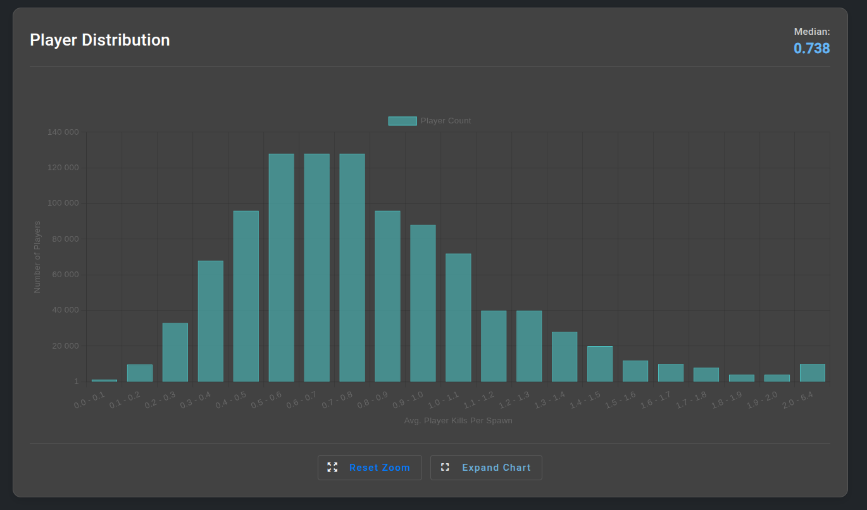This screenshot has width=867, height=510.
Task: Click the Reset Zoom collapse-arrows icon
Action: click(x=332, y=468)
